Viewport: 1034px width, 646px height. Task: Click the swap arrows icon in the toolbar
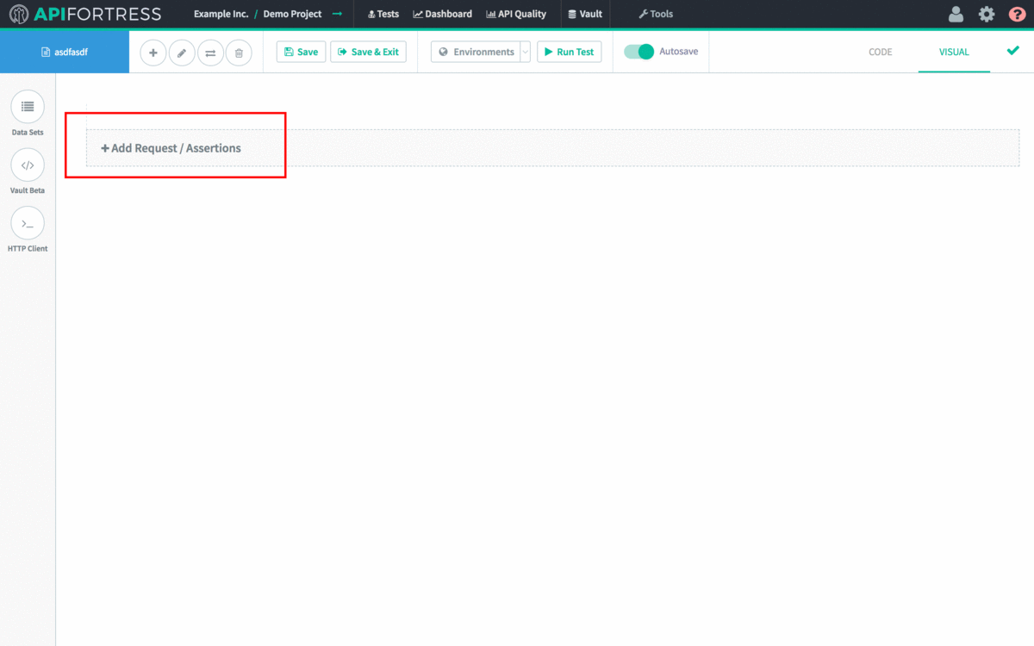[x=210, y=52]
